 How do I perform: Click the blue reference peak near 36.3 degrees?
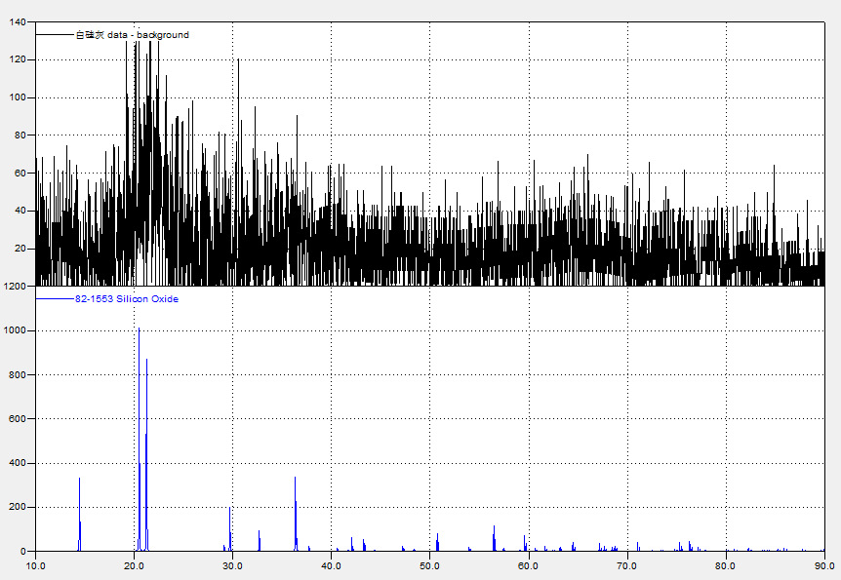(x=296, y=514)
